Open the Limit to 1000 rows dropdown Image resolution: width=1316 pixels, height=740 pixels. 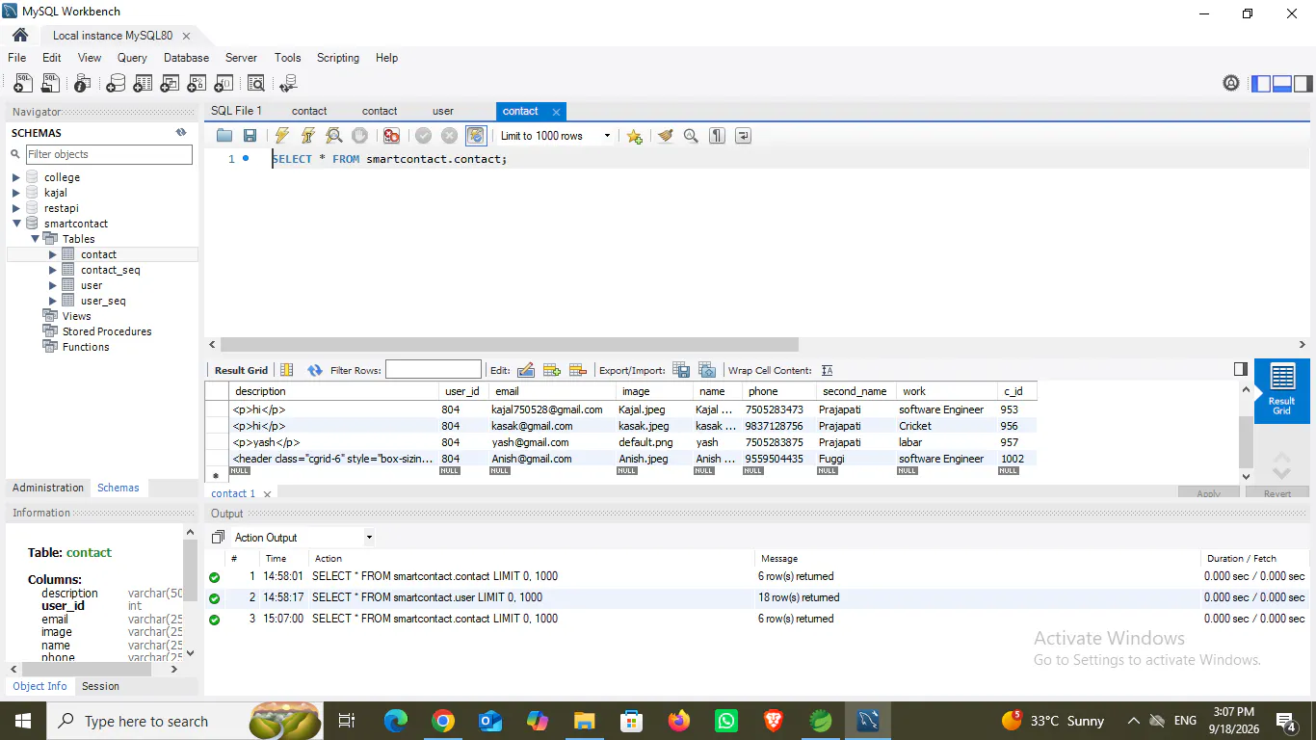coord(556,136)
